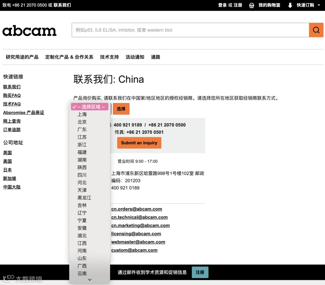Email custom@abcam.com
This screenshot has height=285, width=325.
tap(134, 250)
